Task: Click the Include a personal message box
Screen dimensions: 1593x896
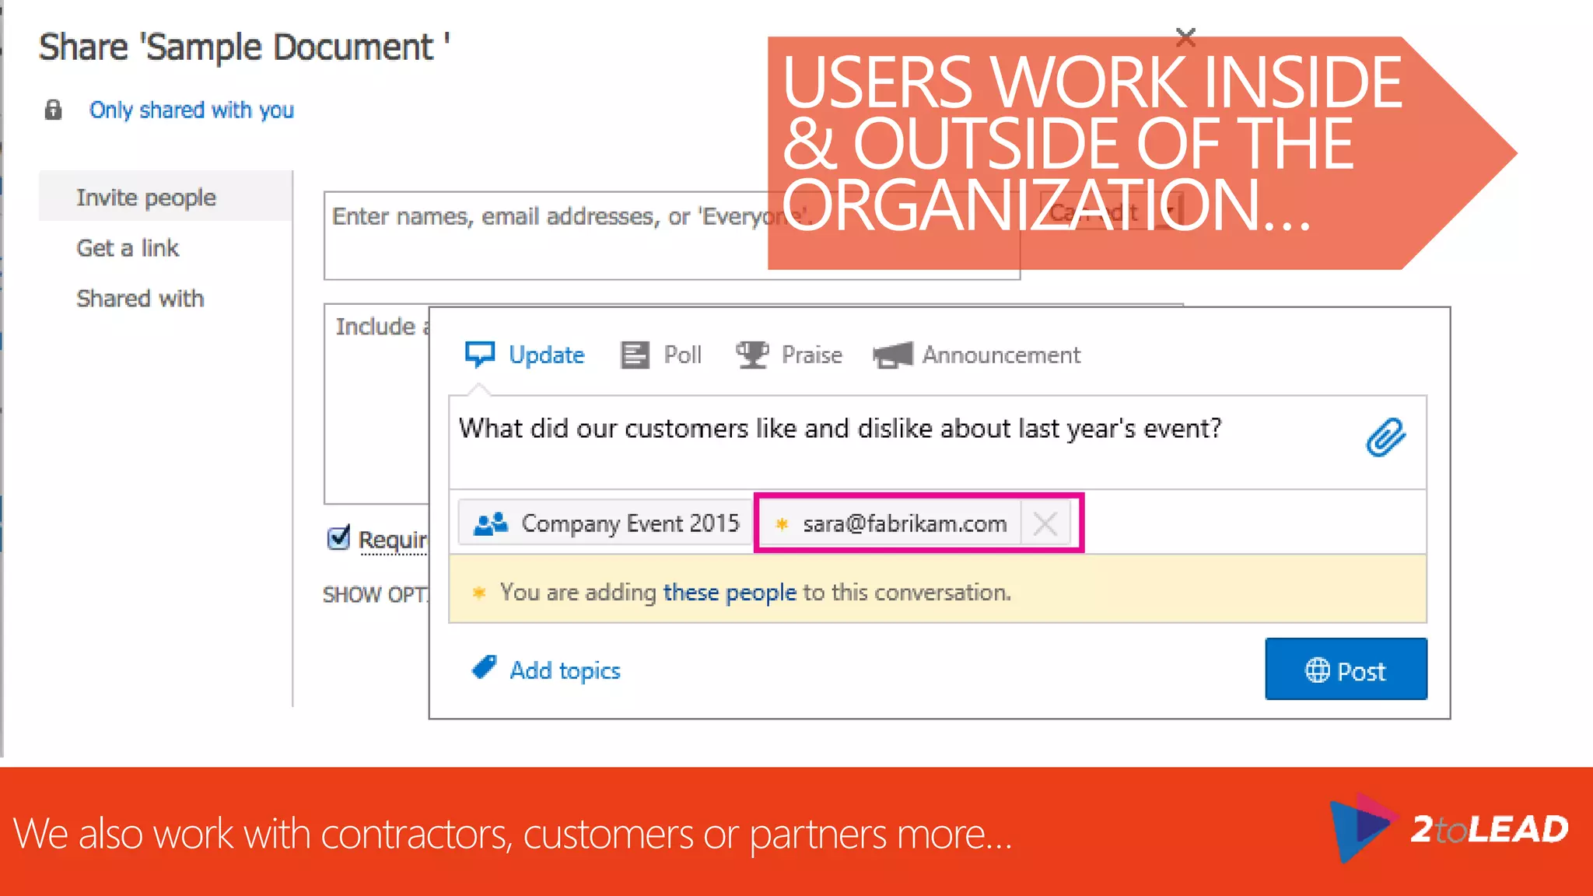Action: [x=376, y=404]
